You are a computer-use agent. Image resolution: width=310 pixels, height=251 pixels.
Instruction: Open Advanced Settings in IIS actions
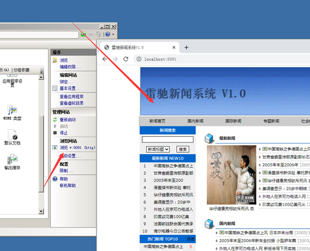coord(70,156)
